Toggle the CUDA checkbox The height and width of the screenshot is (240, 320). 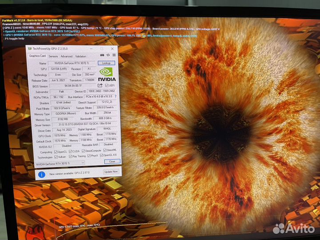pyautogui.click(x=70, y=151)
